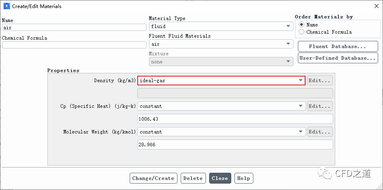Click the Fluent Database button
This screenshot has height=190, width=383.
click(338, 46)
